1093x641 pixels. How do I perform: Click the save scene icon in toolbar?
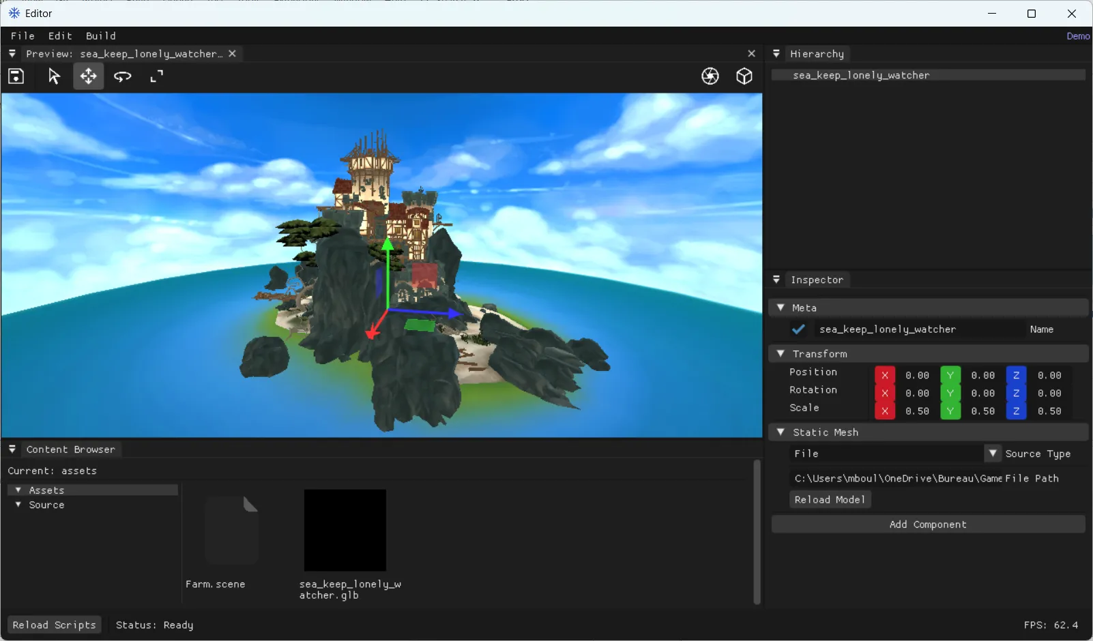pyautogui.click(x=16, y=76)
